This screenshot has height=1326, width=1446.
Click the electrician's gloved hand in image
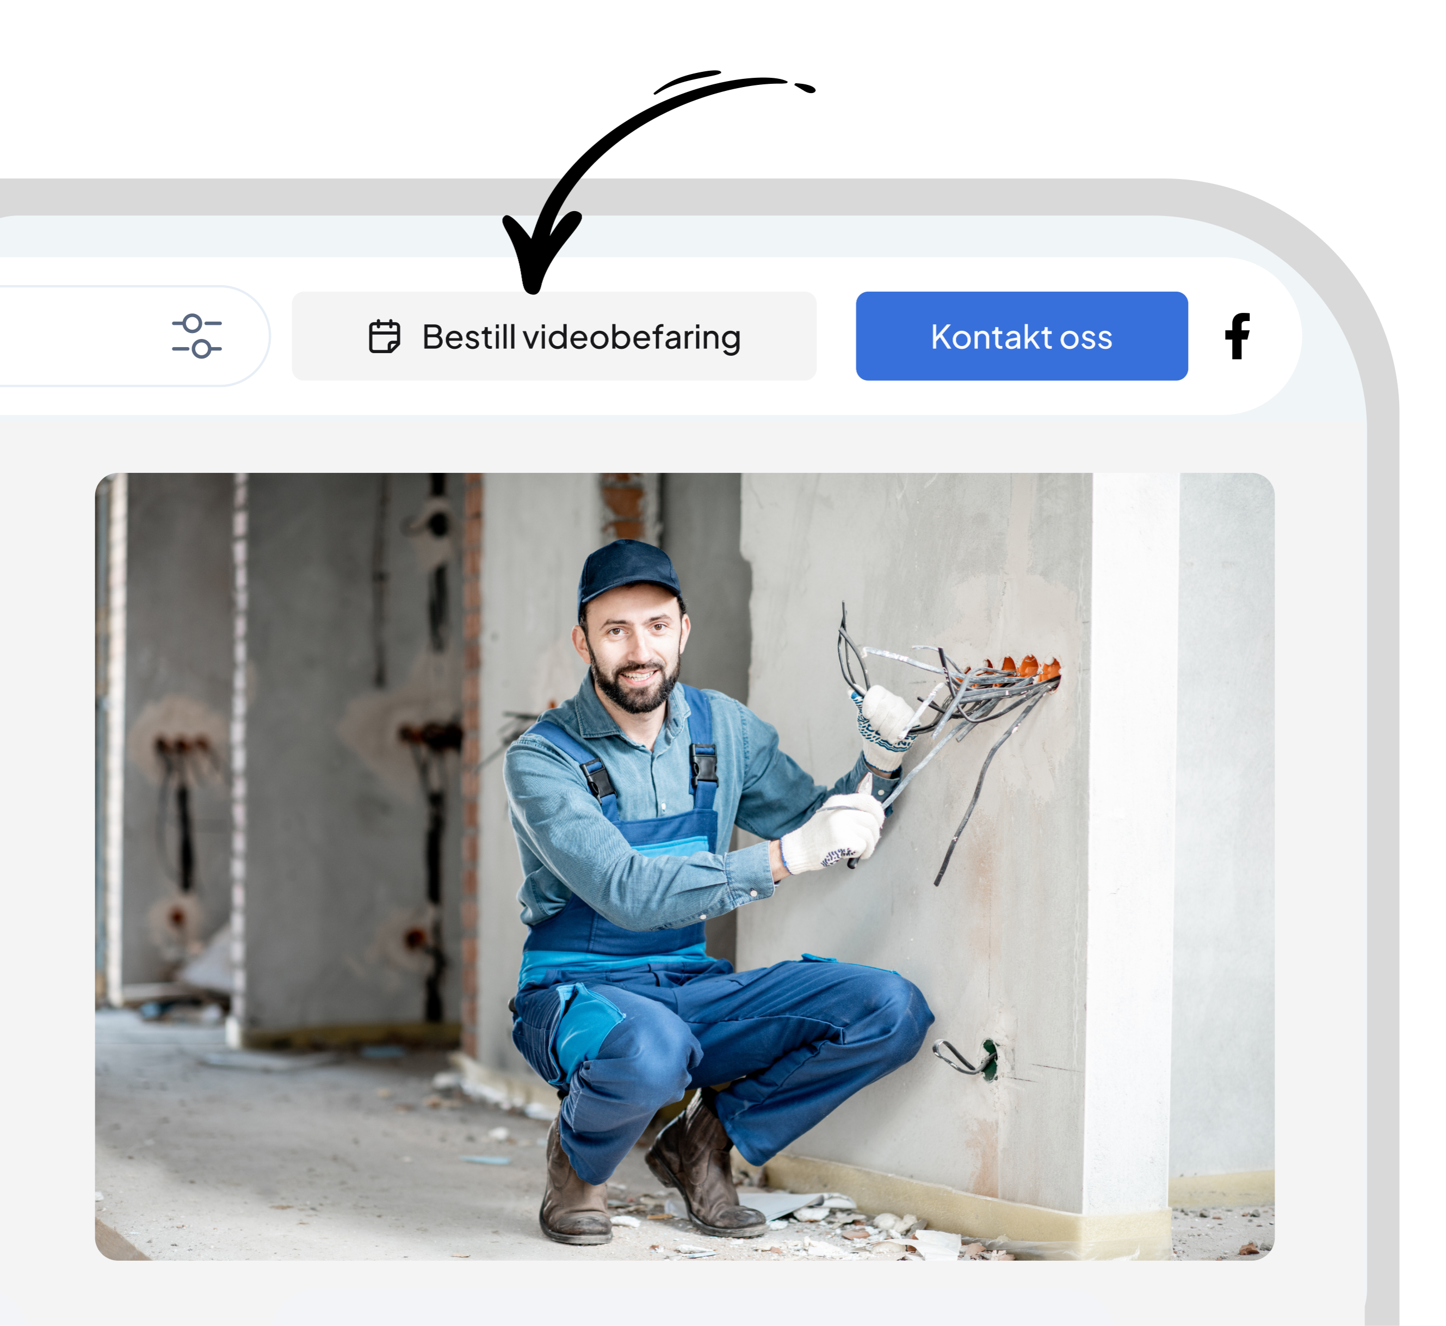(832, 832)
